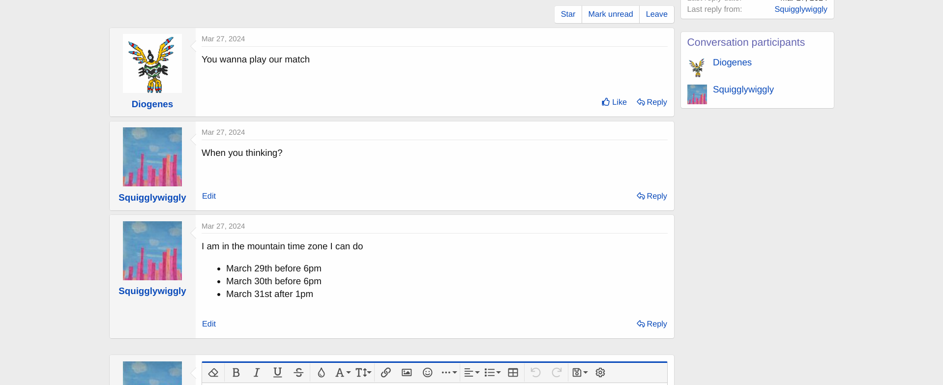Open the editor settings gear icon

pyautogui.click(x=600, y=373)
